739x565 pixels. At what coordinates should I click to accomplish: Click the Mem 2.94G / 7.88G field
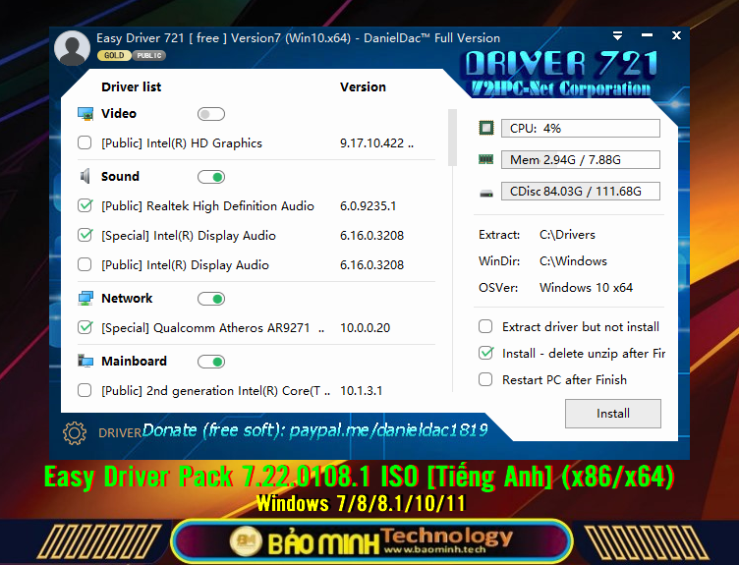pyautogui.click(x=580, y=160)
